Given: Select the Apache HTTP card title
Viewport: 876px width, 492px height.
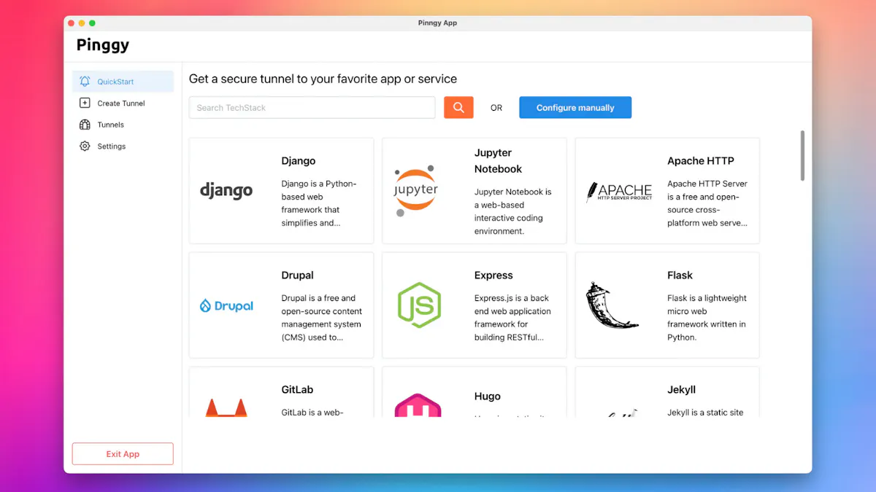Looking at the screenshot, I should (x=701, y=161).
